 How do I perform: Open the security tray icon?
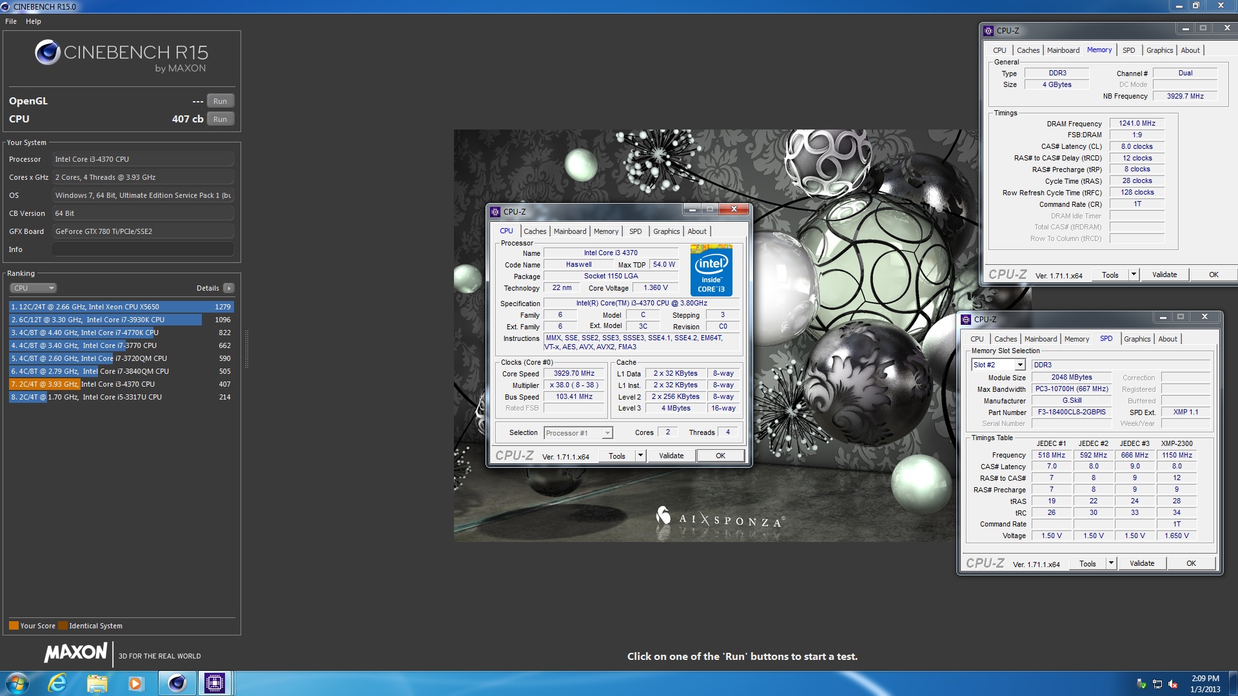pyautogui.click(x=1141, y=684)
